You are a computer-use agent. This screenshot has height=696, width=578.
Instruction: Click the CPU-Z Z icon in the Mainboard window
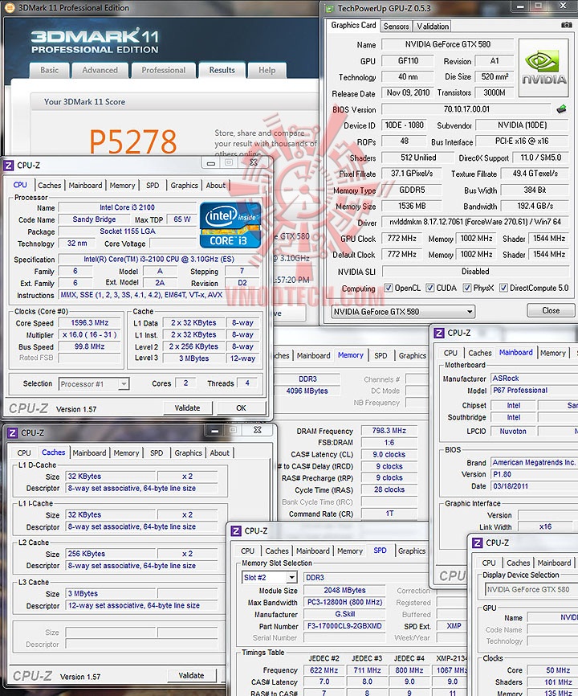(439, 333)
